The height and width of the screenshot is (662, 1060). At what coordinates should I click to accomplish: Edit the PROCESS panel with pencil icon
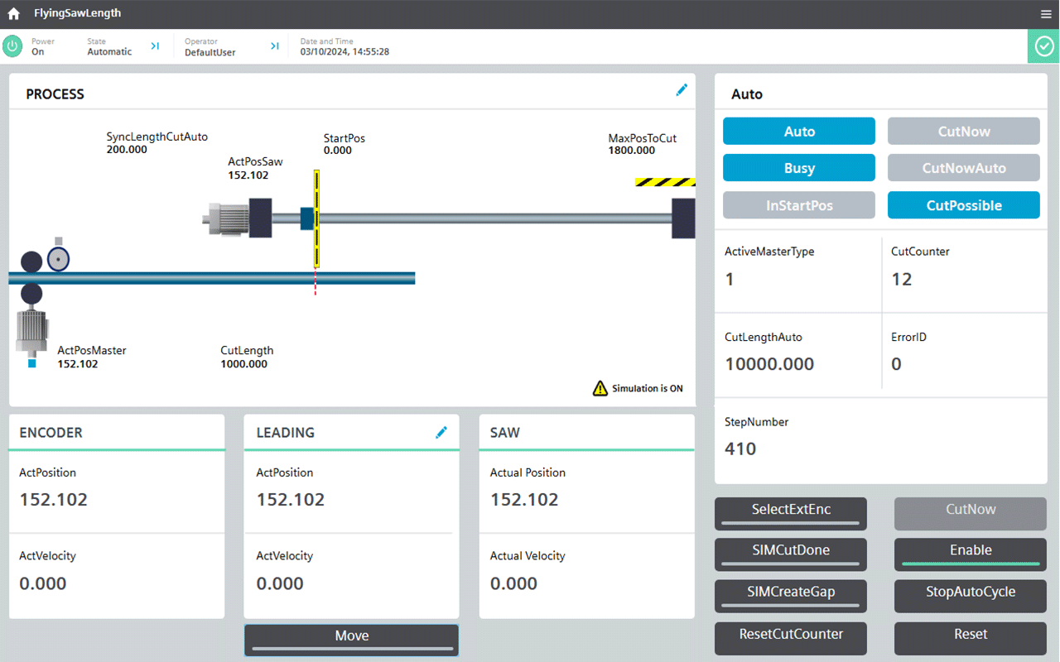point(682,90)
